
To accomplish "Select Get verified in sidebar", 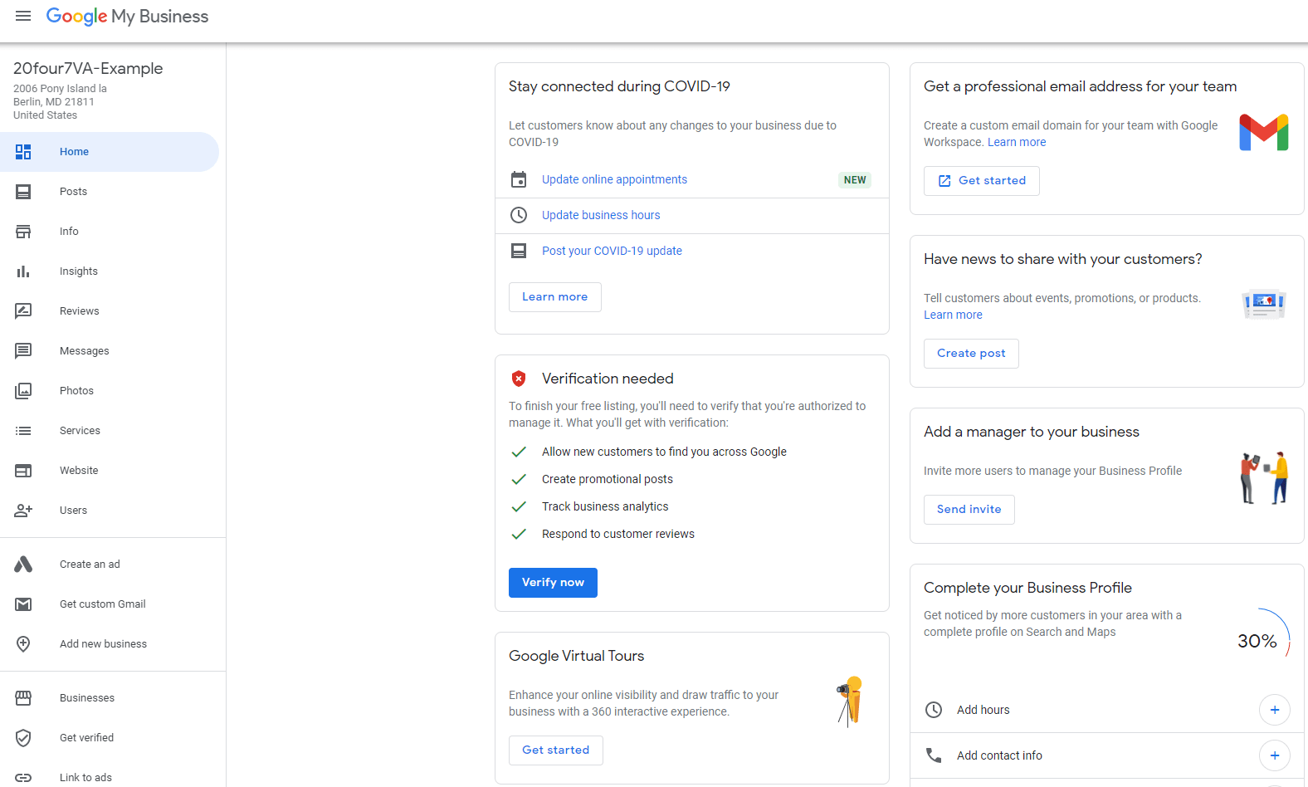I will (x=110, y=738).
